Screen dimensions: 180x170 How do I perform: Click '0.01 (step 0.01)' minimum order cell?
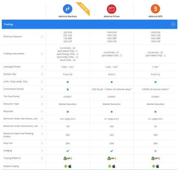click(x=67, y=119)
